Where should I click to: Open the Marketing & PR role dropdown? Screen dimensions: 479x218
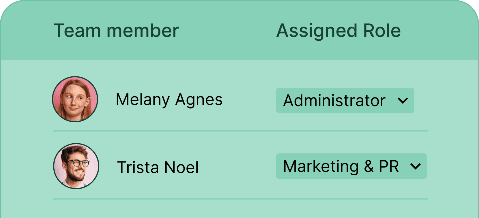point(351,166)
